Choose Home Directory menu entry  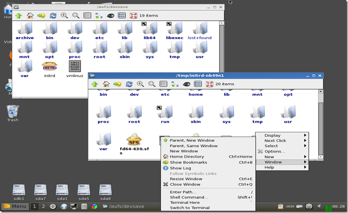point(208,157)
